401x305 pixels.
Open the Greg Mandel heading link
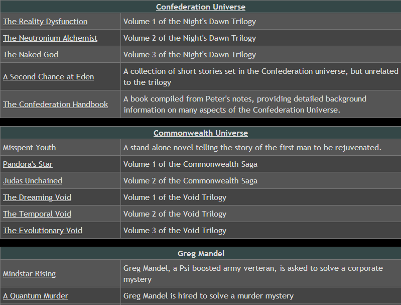[201, 254]
